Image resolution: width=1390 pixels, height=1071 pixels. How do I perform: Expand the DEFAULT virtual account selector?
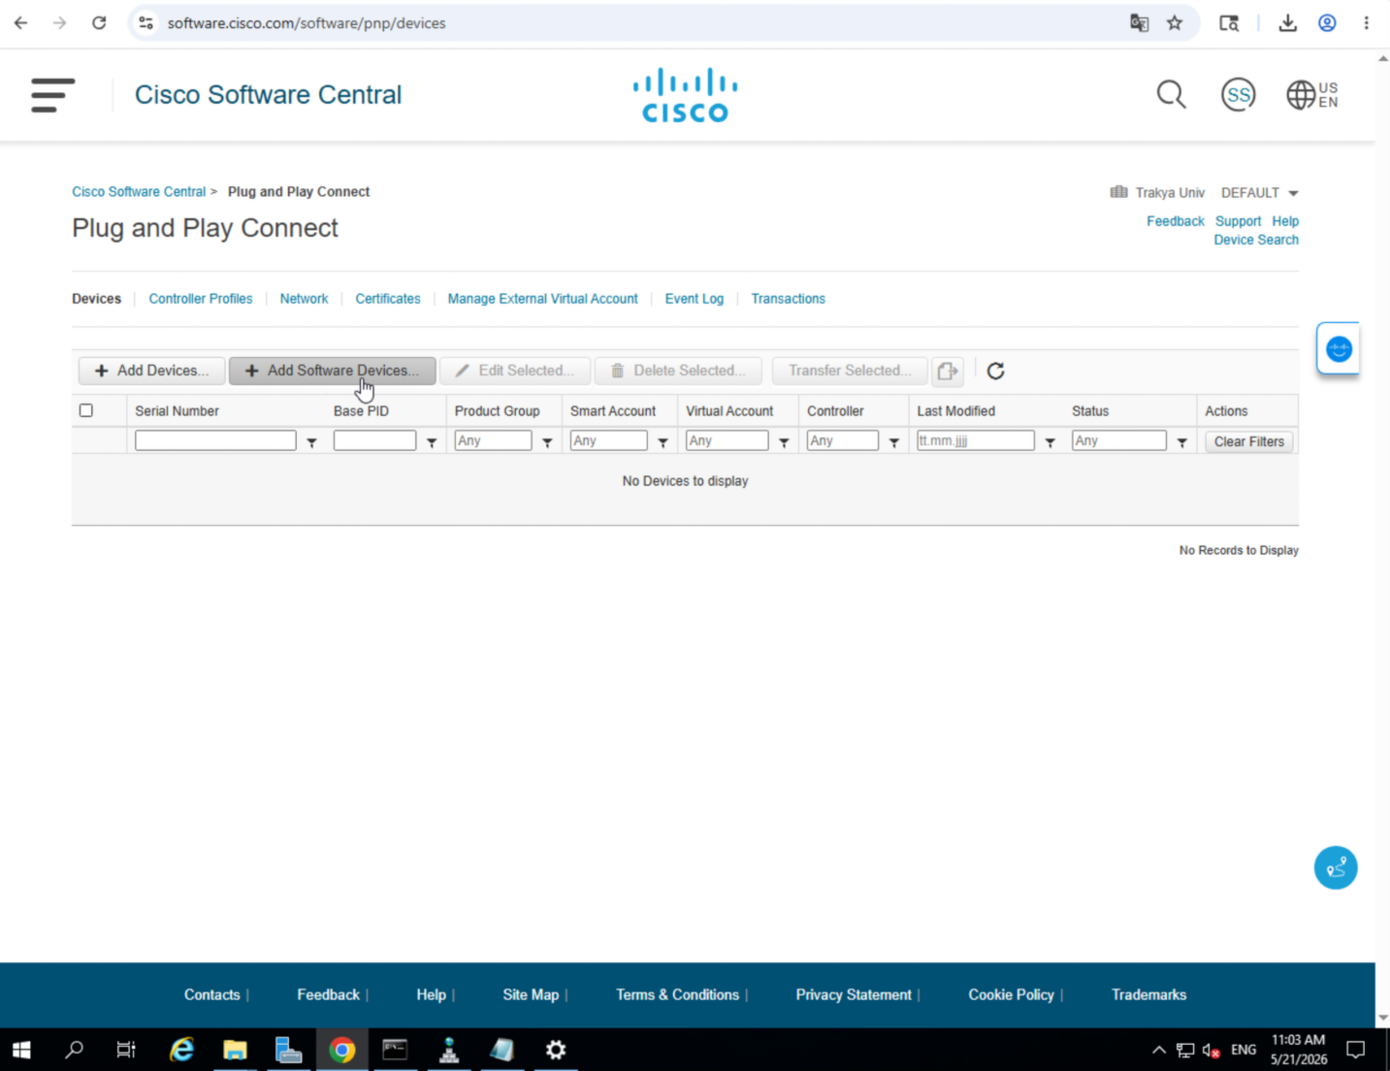tap(1259, 193)
